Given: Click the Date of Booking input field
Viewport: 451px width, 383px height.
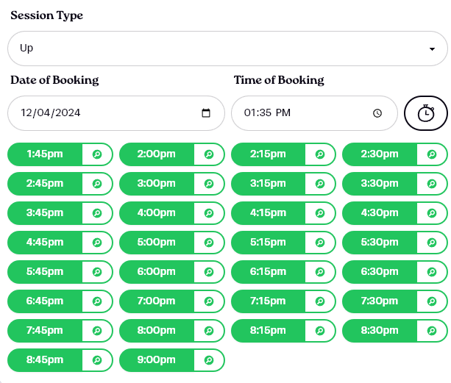Looking at the screenshot, I should tap(103, 113).
